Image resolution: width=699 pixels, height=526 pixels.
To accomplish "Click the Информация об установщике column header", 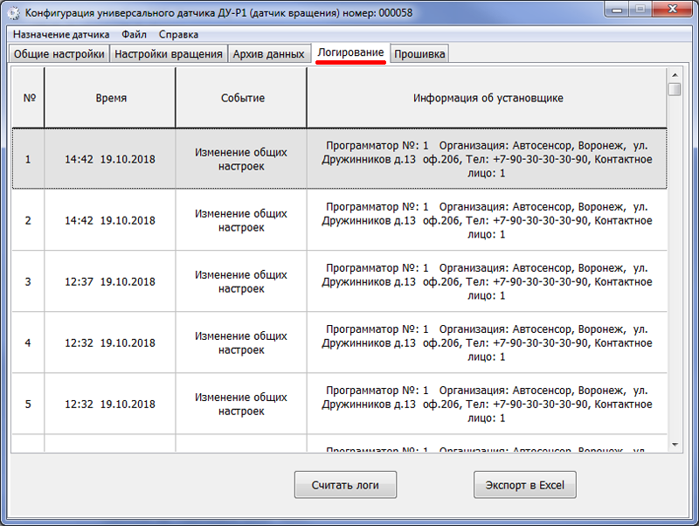I will pyautogui.click(x=488, y=98).
